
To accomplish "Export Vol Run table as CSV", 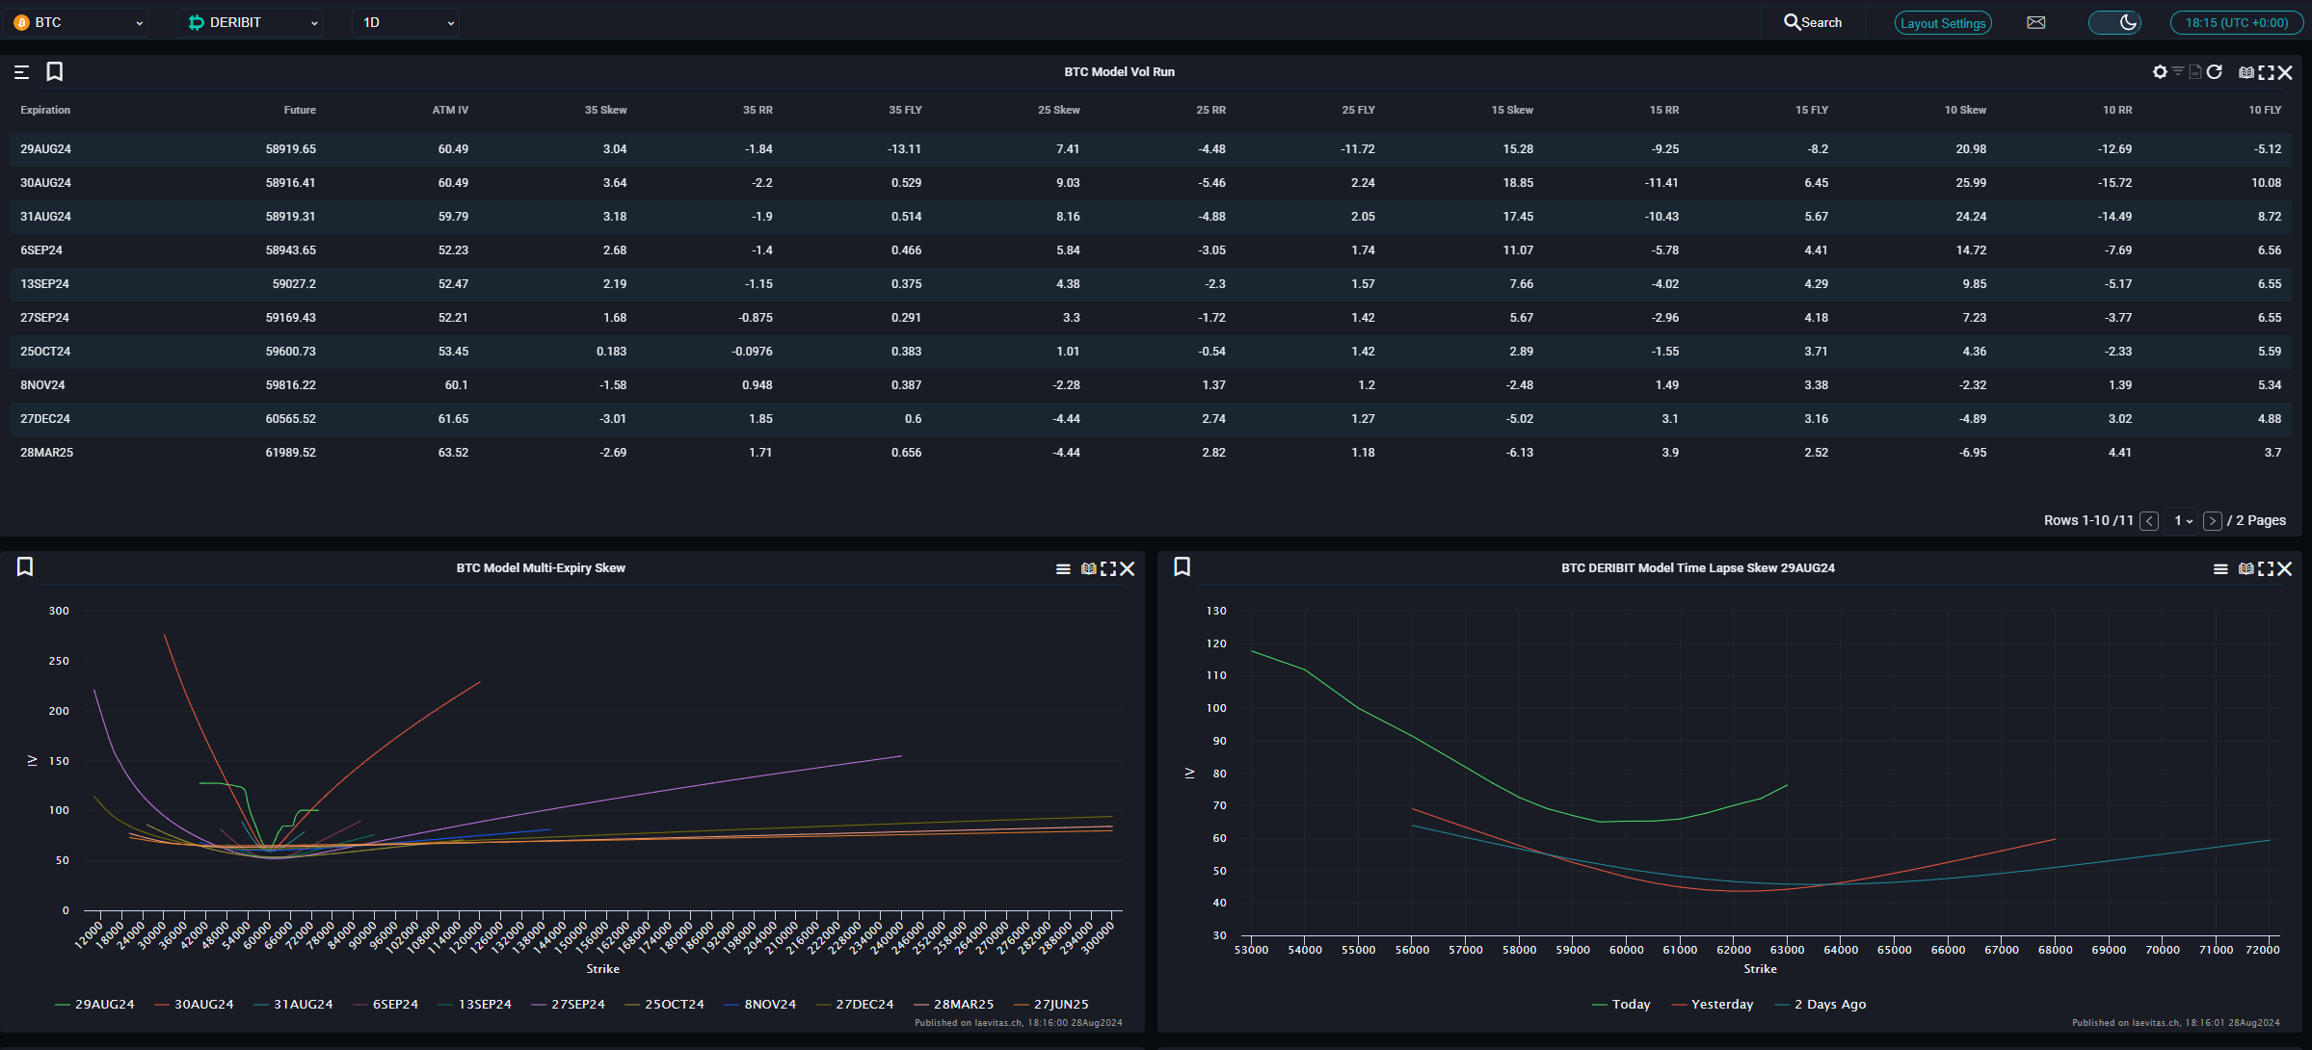I will pyautogui.click(x=2195, y=71).
